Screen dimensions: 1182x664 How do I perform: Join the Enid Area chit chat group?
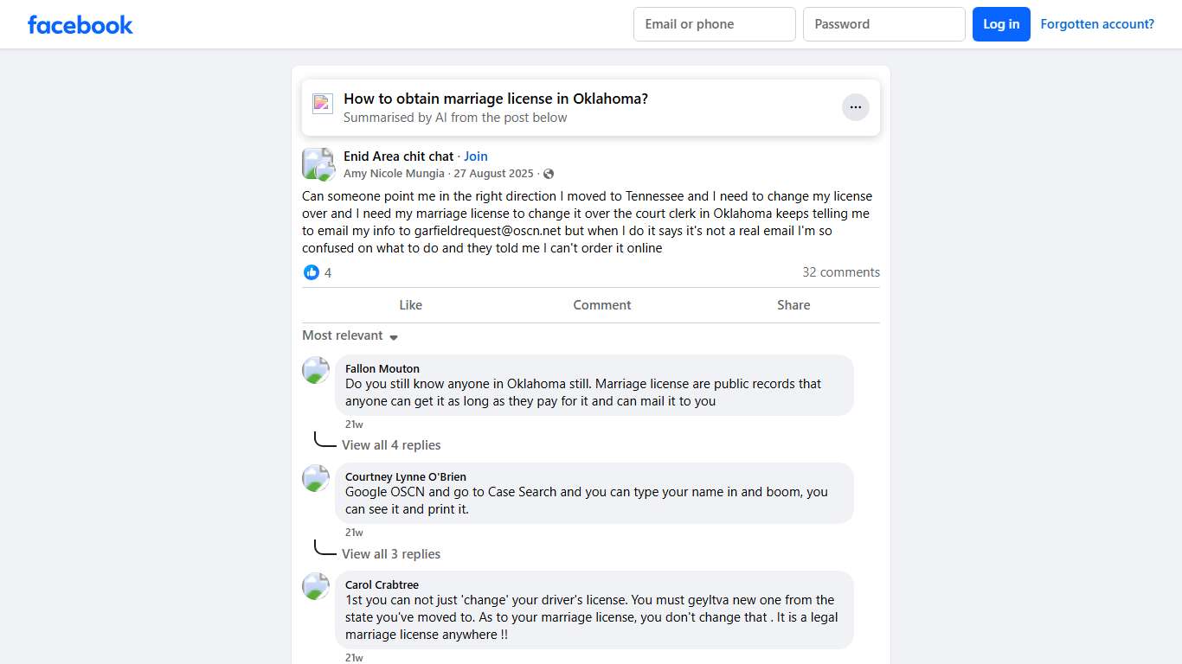click(476, 156)
